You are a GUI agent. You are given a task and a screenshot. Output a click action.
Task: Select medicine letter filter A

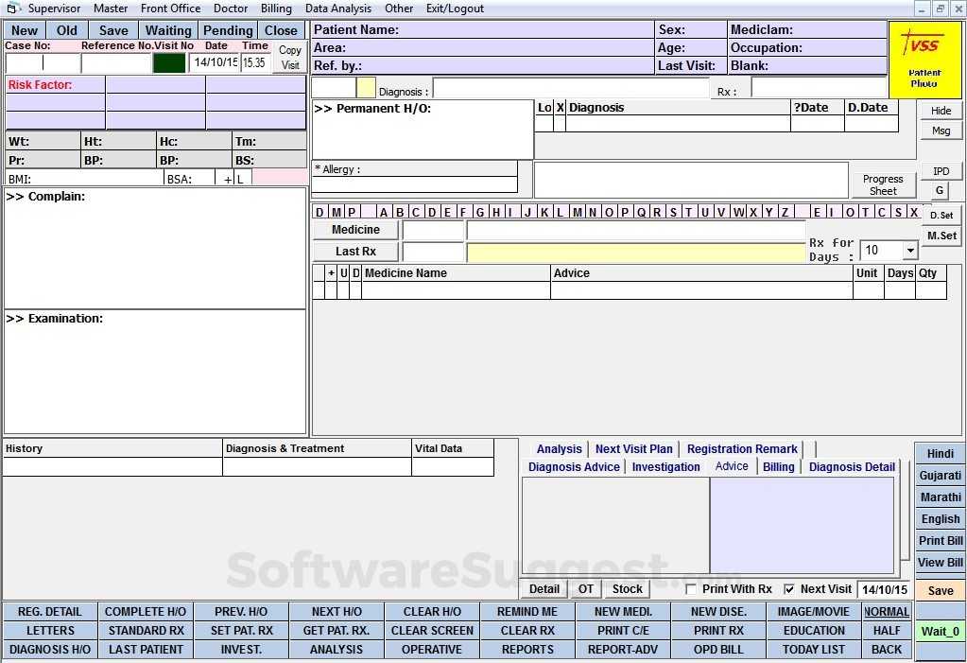click(383, 213)
